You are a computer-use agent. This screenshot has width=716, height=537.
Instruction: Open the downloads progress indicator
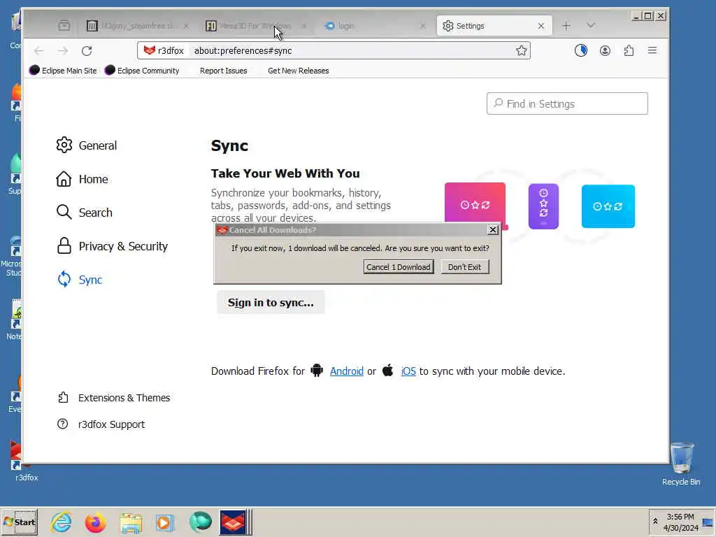pyautogui.click(x=581, y=50)
